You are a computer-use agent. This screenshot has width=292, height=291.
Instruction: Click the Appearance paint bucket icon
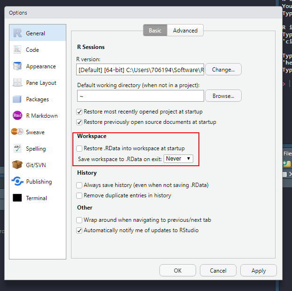[x=17, y=66]
